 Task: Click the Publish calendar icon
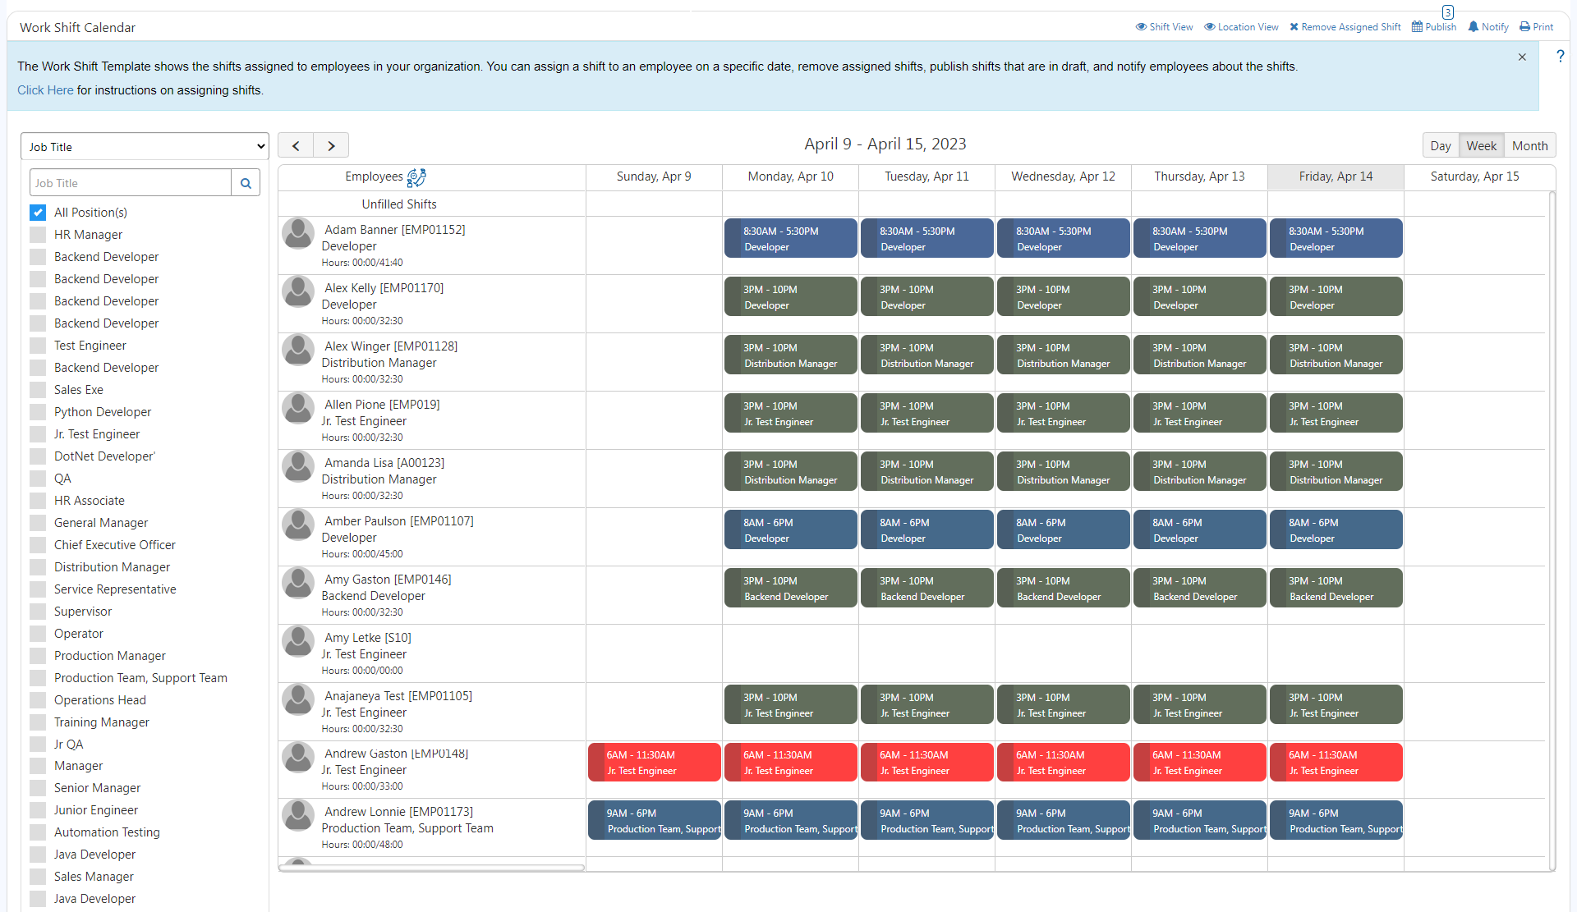pos(1417,27)
